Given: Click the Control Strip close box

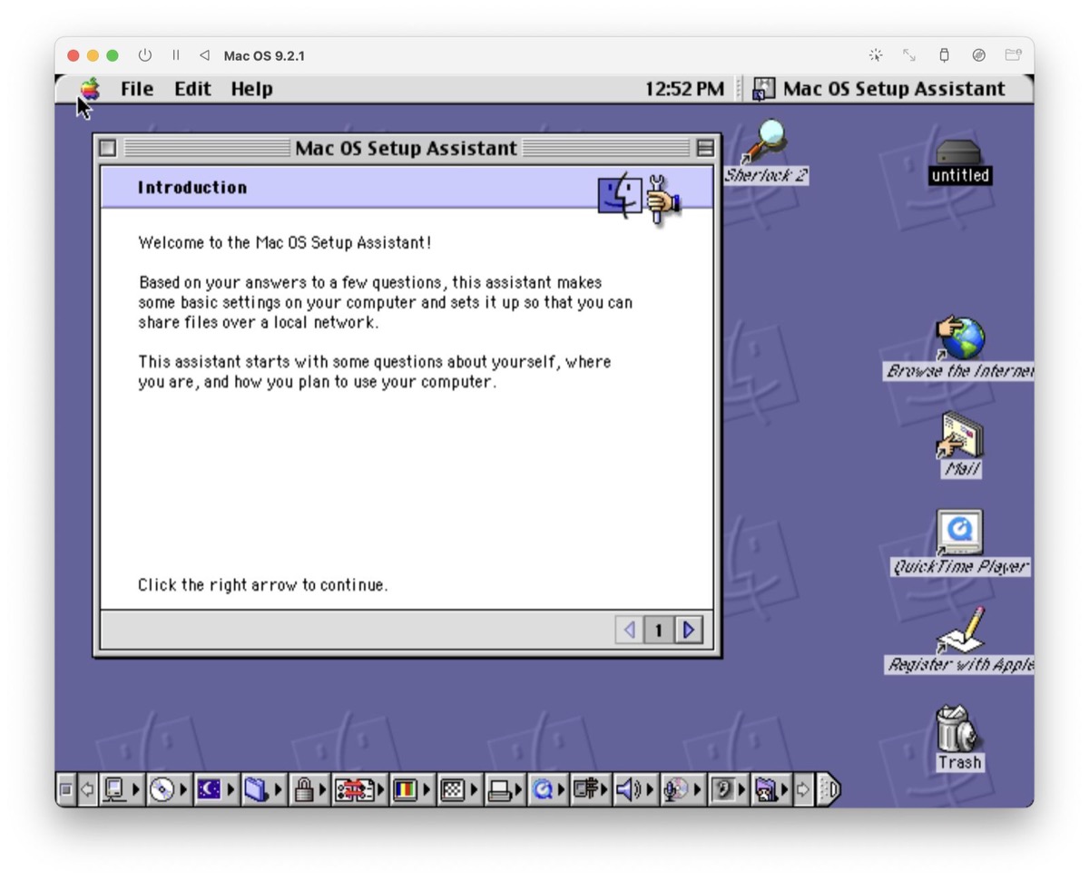Looking at the screenshot, I should click(x=65, y=790).
